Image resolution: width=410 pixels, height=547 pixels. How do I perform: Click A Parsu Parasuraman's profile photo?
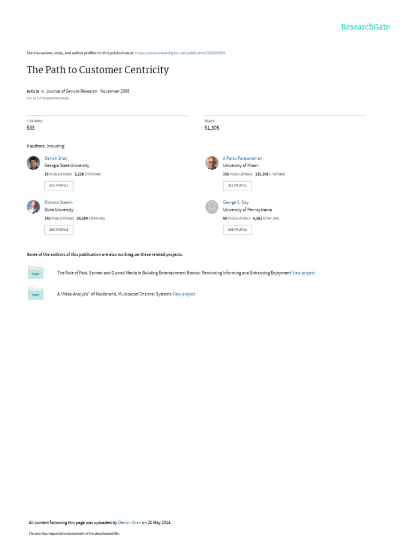(212, 163)
